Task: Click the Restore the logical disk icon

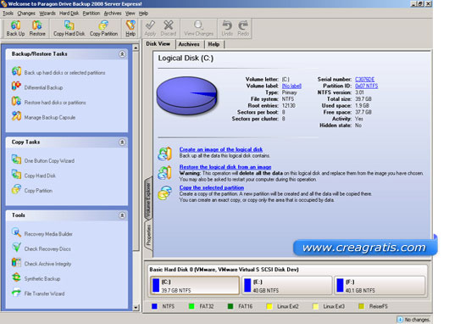Action: pos(164,173)
